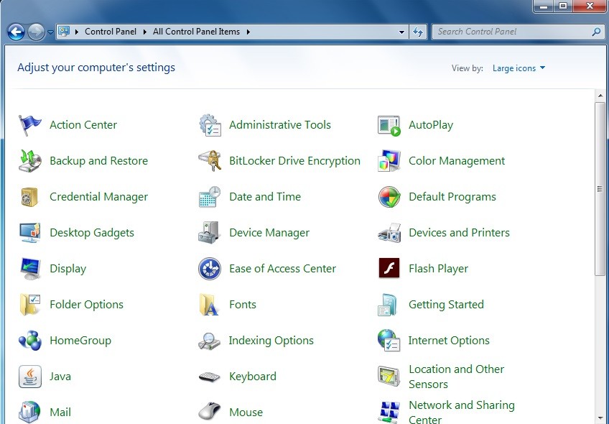The height and width of the screenshot is (424, 609).
Task: Open the Default Programs icon
Action: pyautogui.click(x=389, y=197)
